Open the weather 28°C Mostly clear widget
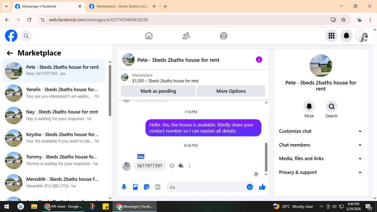This screenshot has width=377, height=212. (293, 206)
